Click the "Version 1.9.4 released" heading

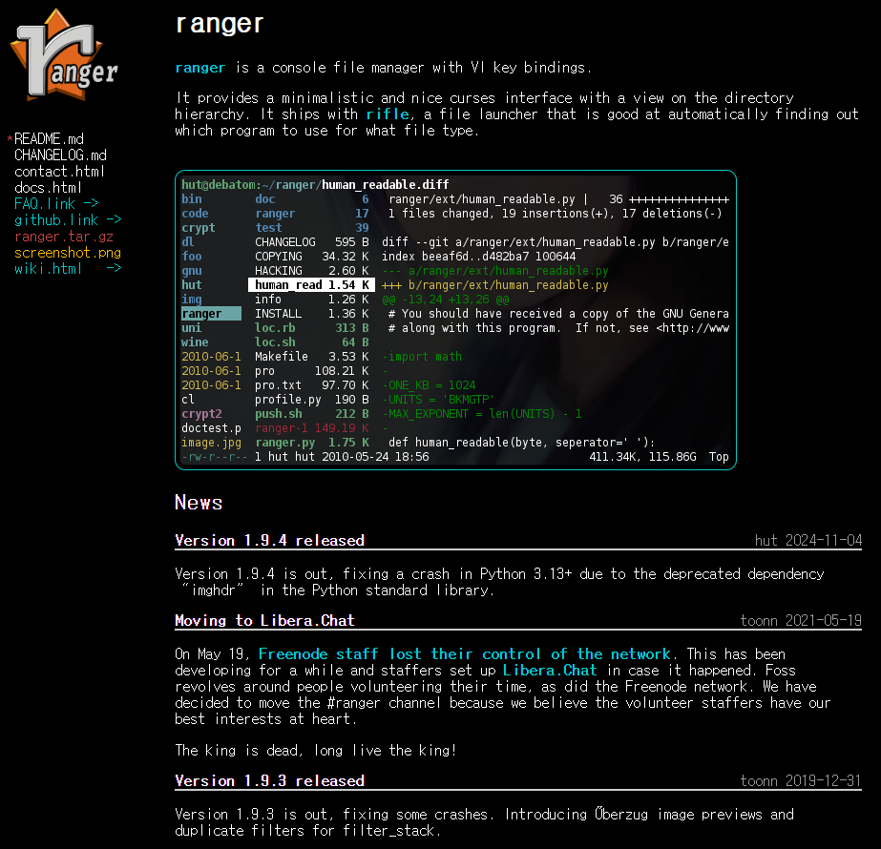coord(270,541)
